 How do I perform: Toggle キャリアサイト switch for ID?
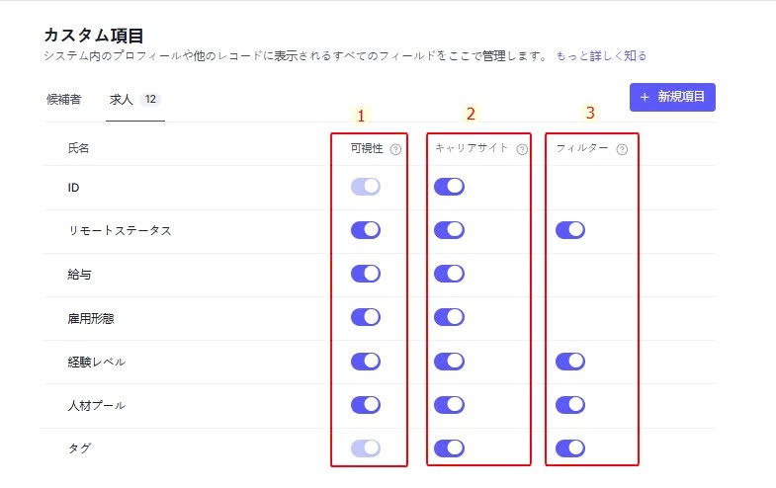click(x=449, y=187)
